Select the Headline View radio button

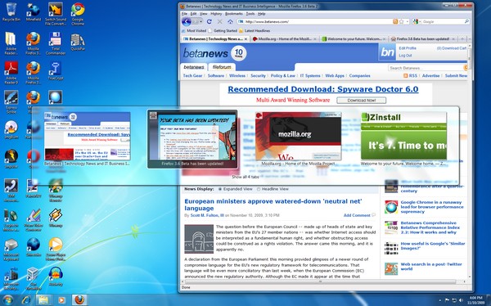pos(259,189)
